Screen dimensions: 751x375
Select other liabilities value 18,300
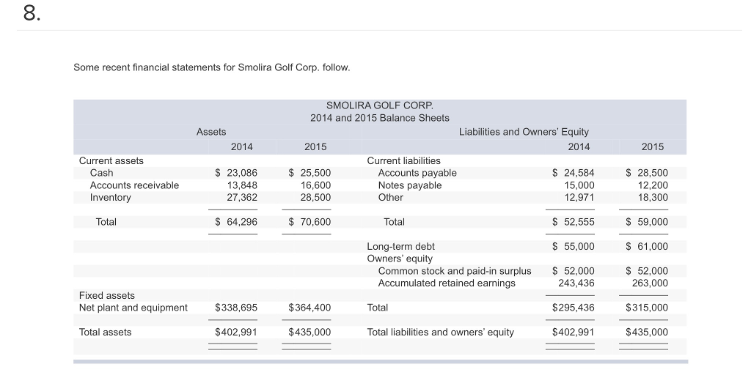pos(653,197)
